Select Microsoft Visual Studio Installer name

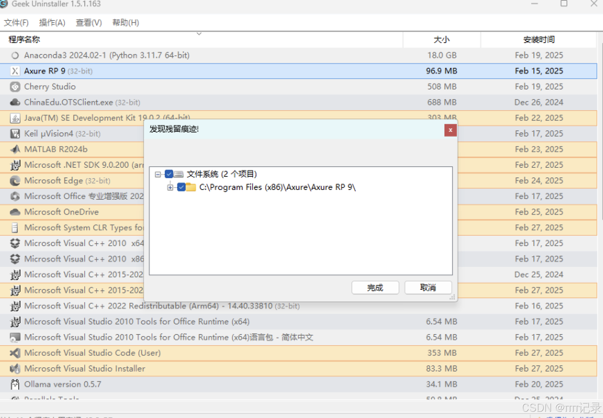tap(85, 368)
